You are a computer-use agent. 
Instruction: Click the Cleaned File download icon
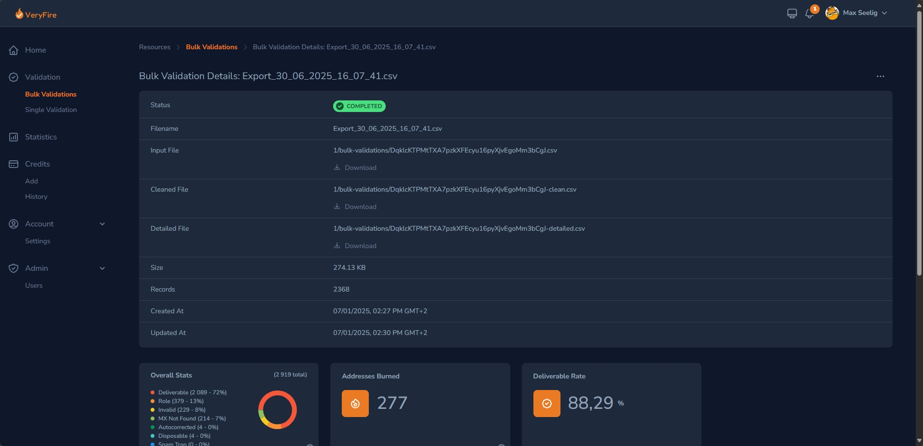click(x=337, y=207)
